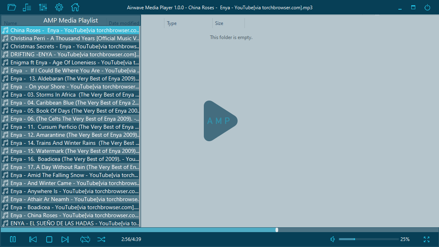Select 'Enya - On your Shore' track
Viewport: 439px width, 247px height.
(71, 86)
